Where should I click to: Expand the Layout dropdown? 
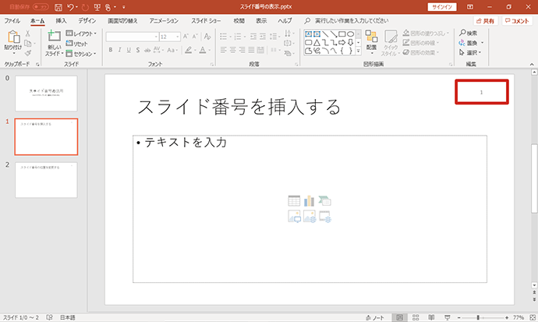(81, 34)
